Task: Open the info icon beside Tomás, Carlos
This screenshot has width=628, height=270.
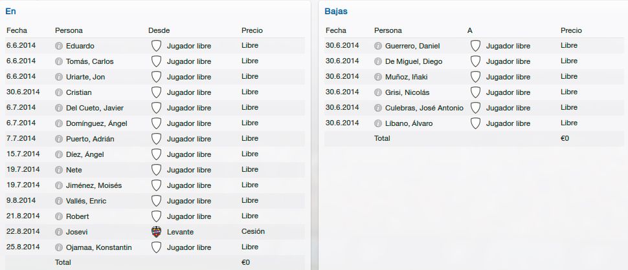Action: tap(59, 61)
